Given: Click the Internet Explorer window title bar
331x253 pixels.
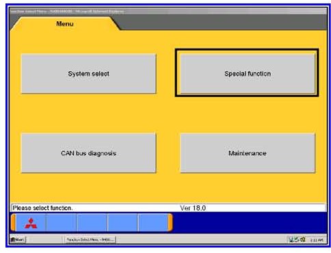Looking at the screenshot, I should click(x=168, y=11).
